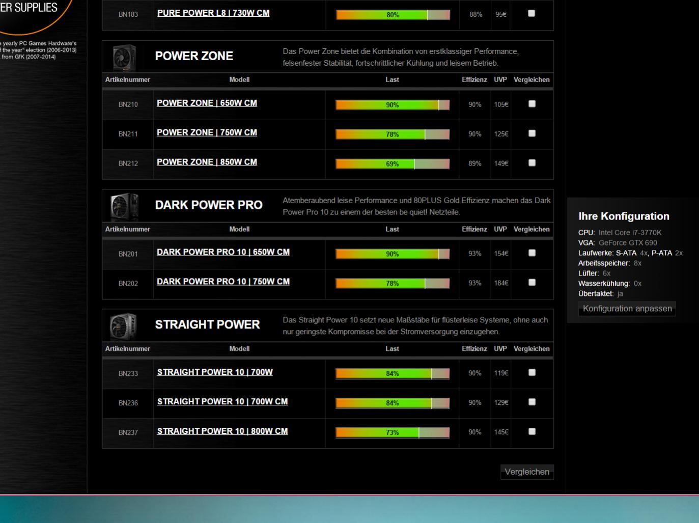
Task: Open the Power Zone product thumbnail
Action: [x=124, y=58]
